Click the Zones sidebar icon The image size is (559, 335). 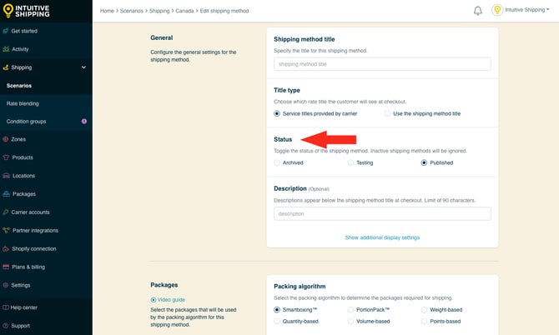tap(5, 139)
